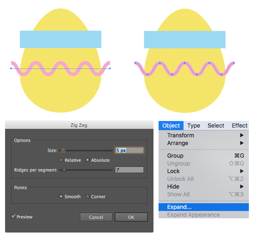Click OK in Zig Zag dialog
Screen dimensions: 253x238
coord(131,217)
